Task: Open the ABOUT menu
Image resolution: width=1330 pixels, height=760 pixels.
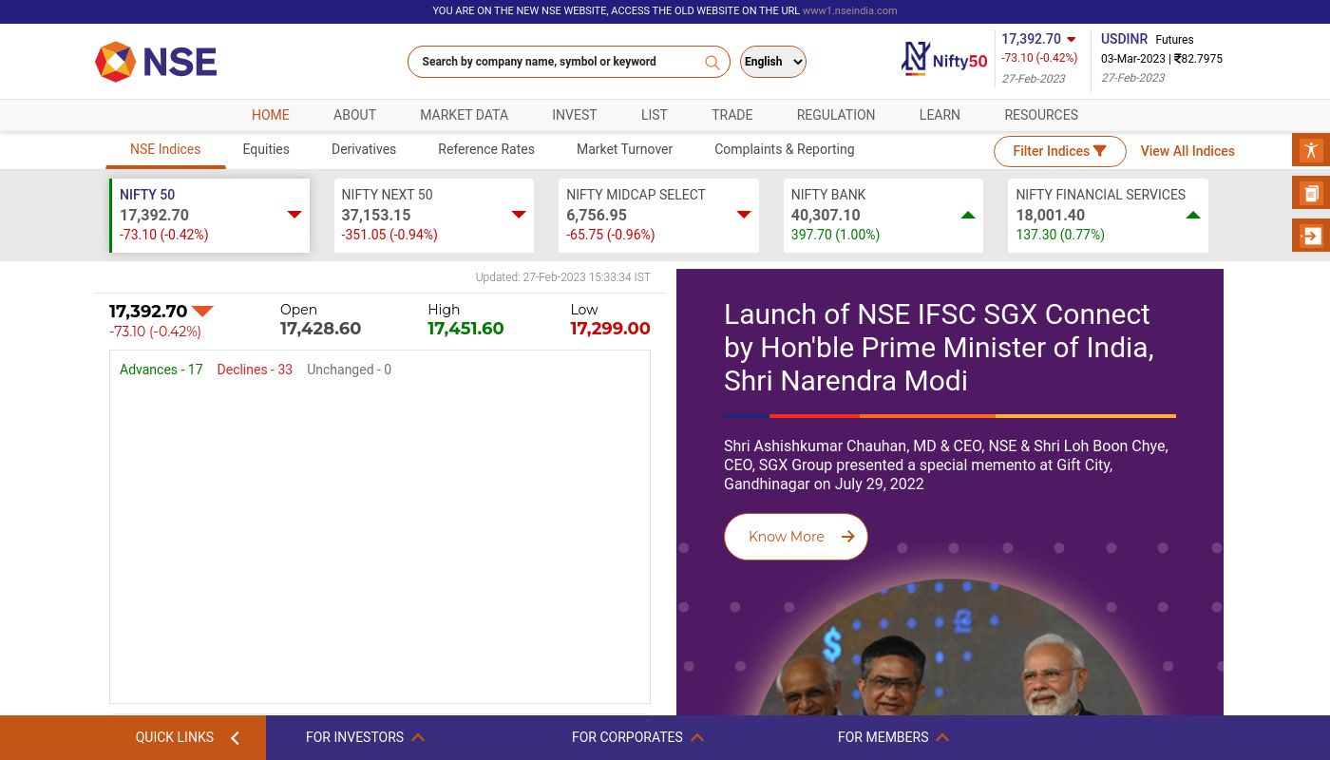Action: coord(354,115)
